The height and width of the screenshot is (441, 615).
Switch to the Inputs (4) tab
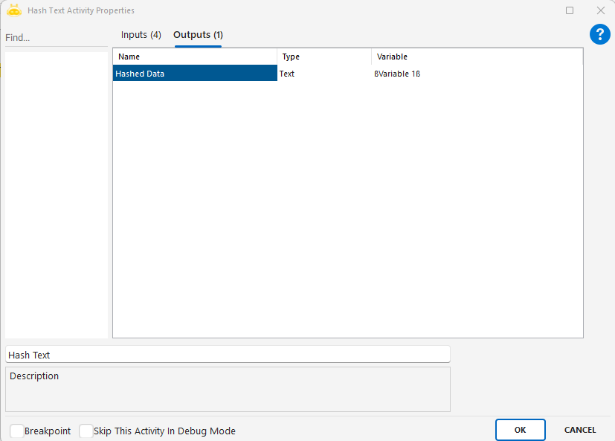pyautogui.click(x=141, y=35)
